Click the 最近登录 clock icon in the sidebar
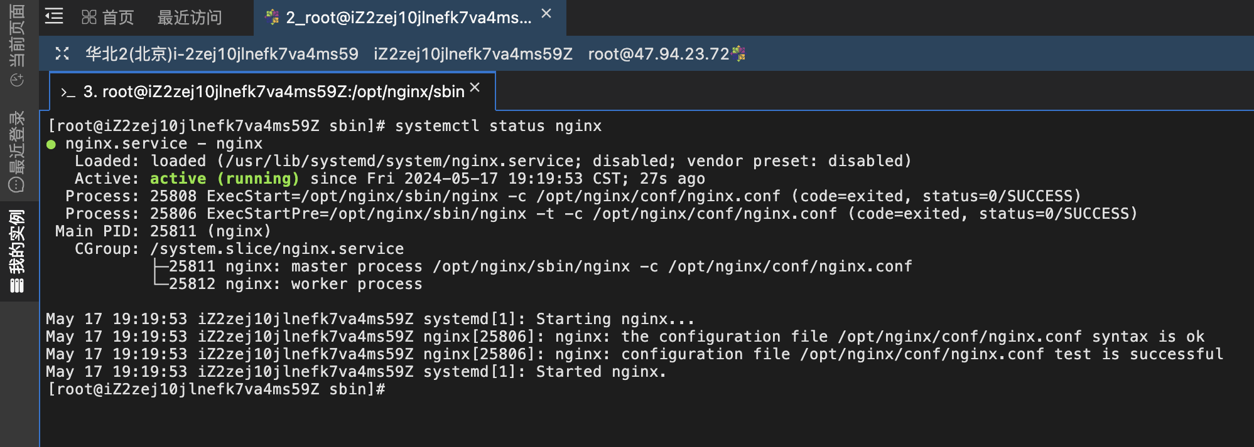The width and height of the screenshot is (1254, 447). tap(17, 184)
